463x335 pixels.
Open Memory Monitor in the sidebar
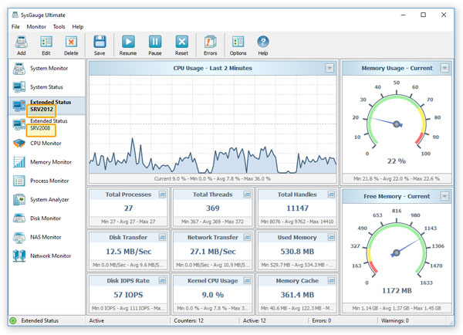coord(46,162)
